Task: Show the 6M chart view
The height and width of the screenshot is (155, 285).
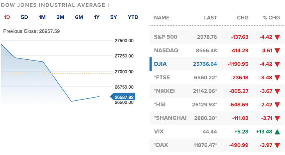Action: 79,17
